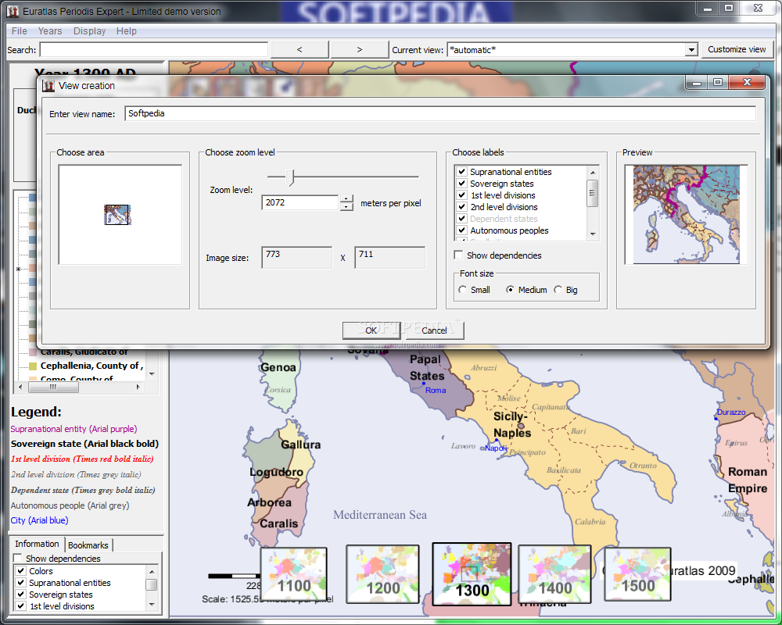Viewport: 782px width, 625px height.
Task: Adjust the Zoom level slider handle
Action: (x=290, y=177)
